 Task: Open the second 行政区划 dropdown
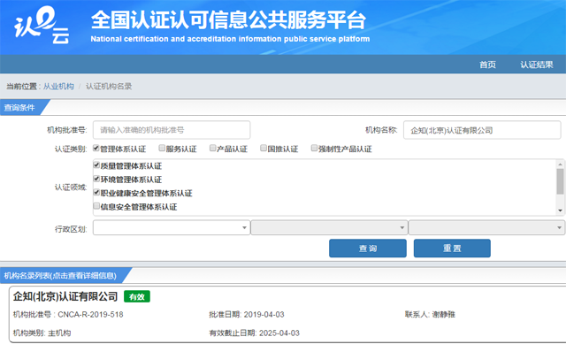click(329, 228)
